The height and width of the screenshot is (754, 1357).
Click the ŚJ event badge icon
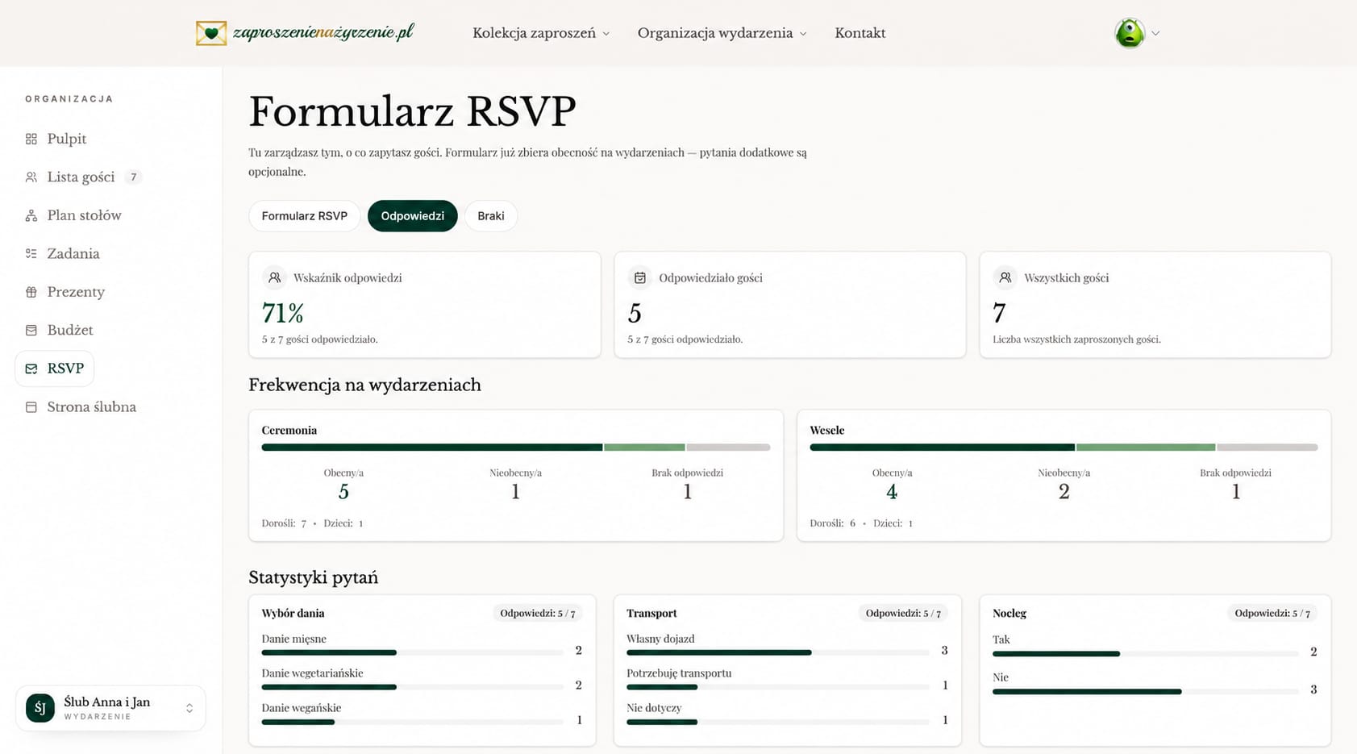click(40, 708)
